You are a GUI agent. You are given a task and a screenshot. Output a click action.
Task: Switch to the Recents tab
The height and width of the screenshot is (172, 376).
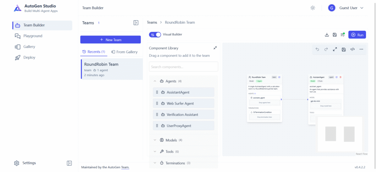coord(94,52)
